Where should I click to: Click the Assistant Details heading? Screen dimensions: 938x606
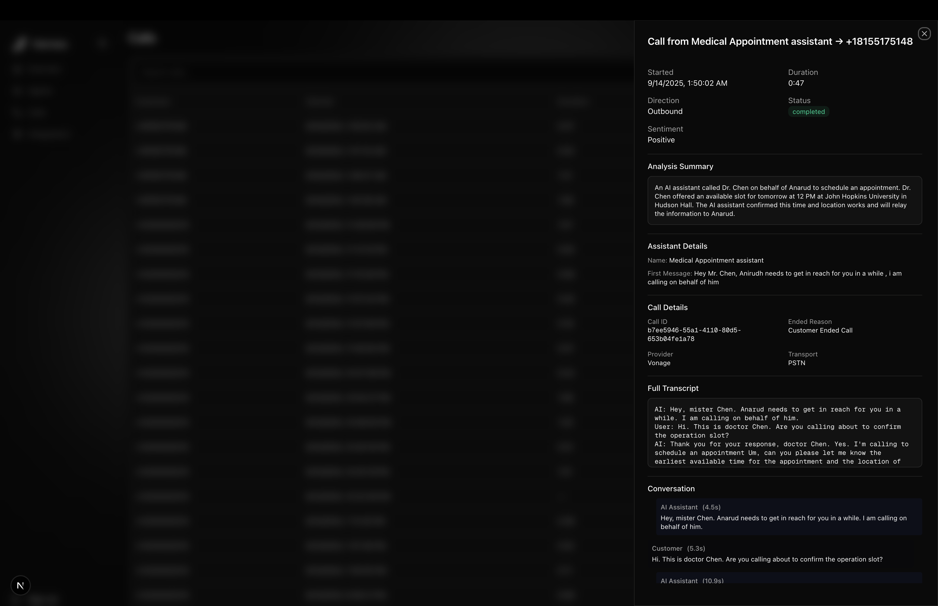[x=677, y=246]
